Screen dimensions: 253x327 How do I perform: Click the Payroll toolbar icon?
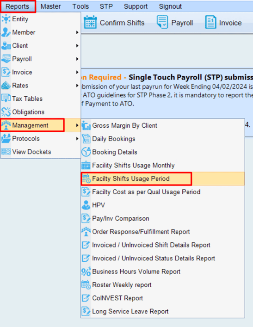tap(162, 22)
